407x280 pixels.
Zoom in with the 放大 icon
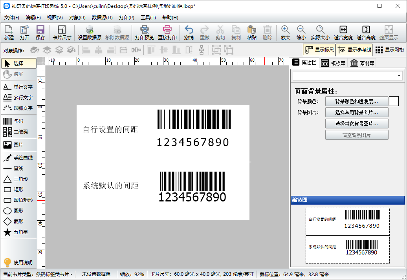click(285, 33)
